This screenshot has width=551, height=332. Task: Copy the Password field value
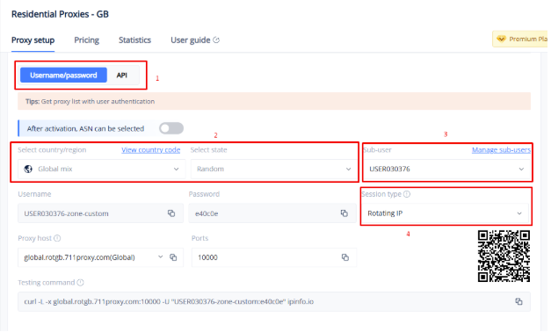coord(344,213)
